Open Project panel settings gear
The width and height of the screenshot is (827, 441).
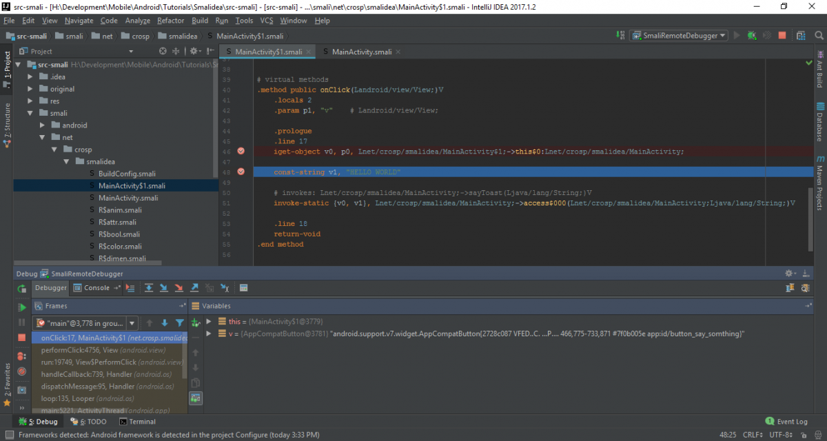(195, 51)
